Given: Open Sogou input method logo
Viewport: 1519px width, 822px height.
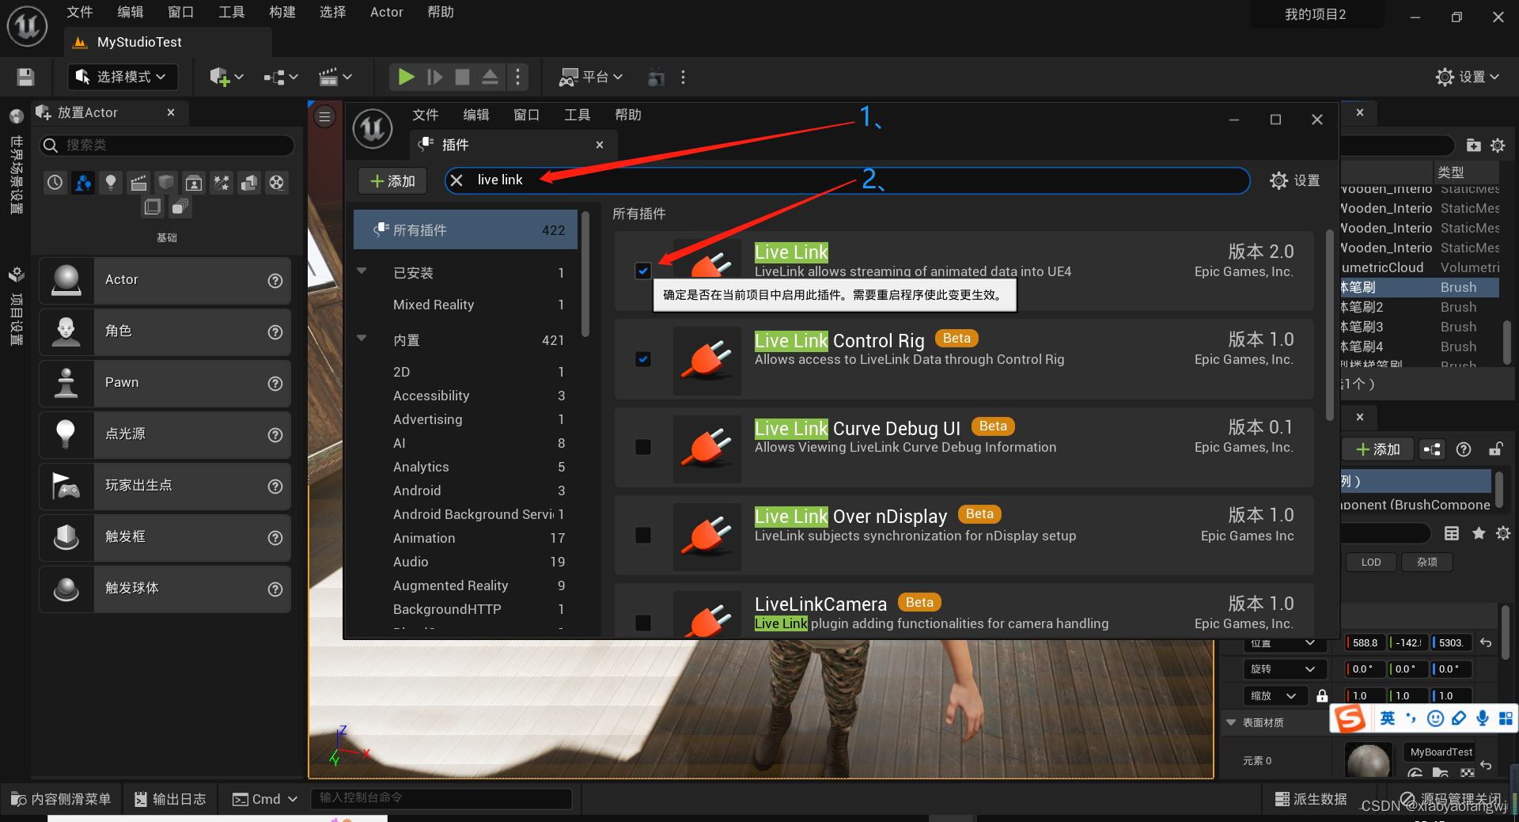Looking at the screenshot, I should coord(1350,718).
